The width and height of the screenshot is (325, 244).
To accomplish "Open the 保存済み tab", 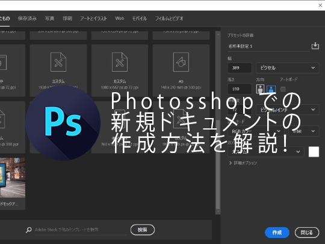I will tap(27, 19).
